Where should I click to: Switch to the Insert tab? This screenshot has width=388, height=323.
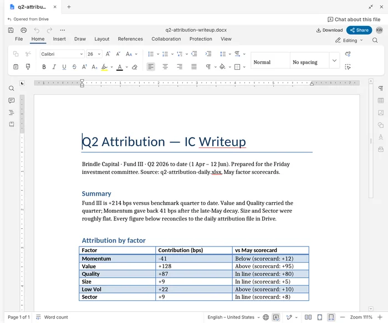(59, 39)
